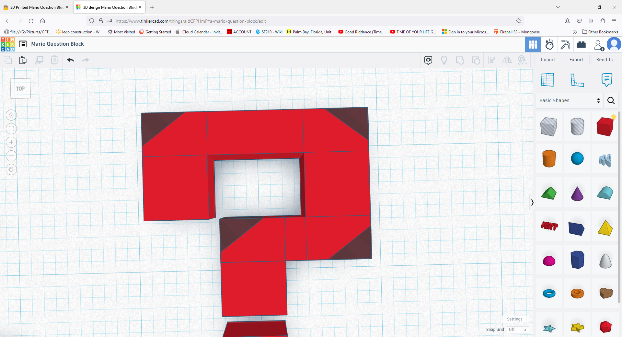622x337 pixels.
Task: Open the Basic Shapes dropdown
Action: (569, 100)
